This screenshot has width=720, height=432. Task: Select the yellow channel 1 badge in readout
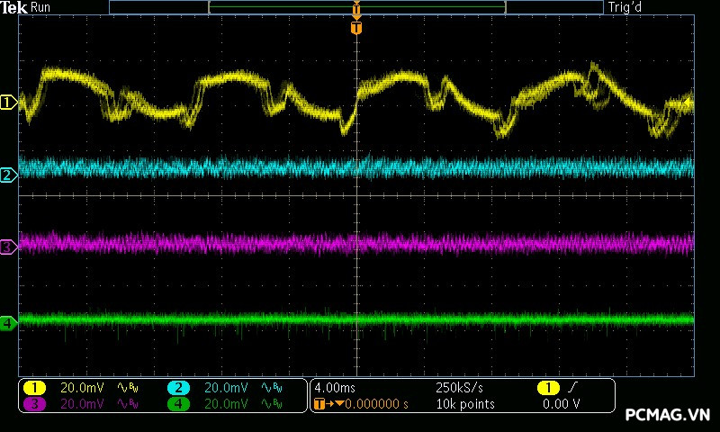(x=34, y=388)
